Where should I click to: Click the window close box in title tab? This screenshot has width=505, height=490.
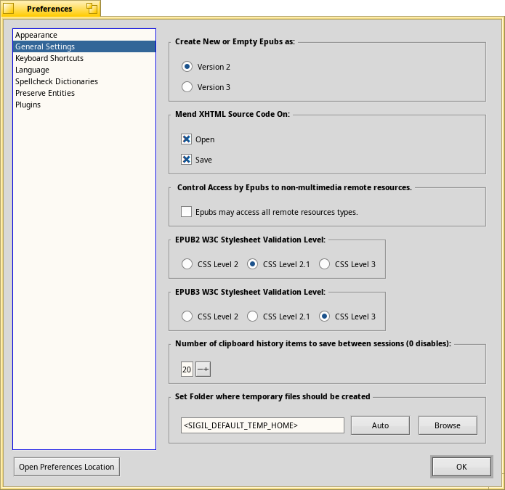click(x=9, y=9)
